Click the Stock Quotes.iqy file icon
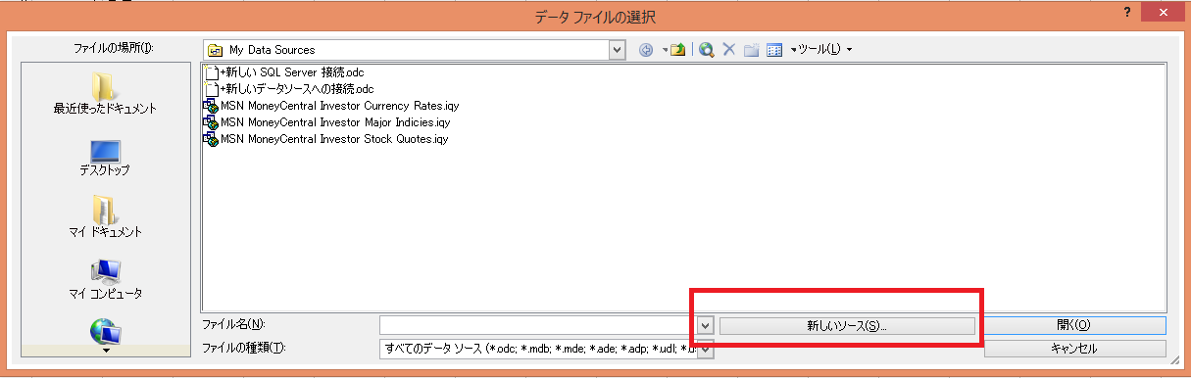Viewport: 1191px width, 378px height. (x=210, y=139)
